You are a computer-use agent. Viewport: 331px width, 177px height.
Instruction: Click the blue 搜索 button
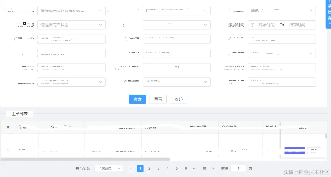(138, 99)
